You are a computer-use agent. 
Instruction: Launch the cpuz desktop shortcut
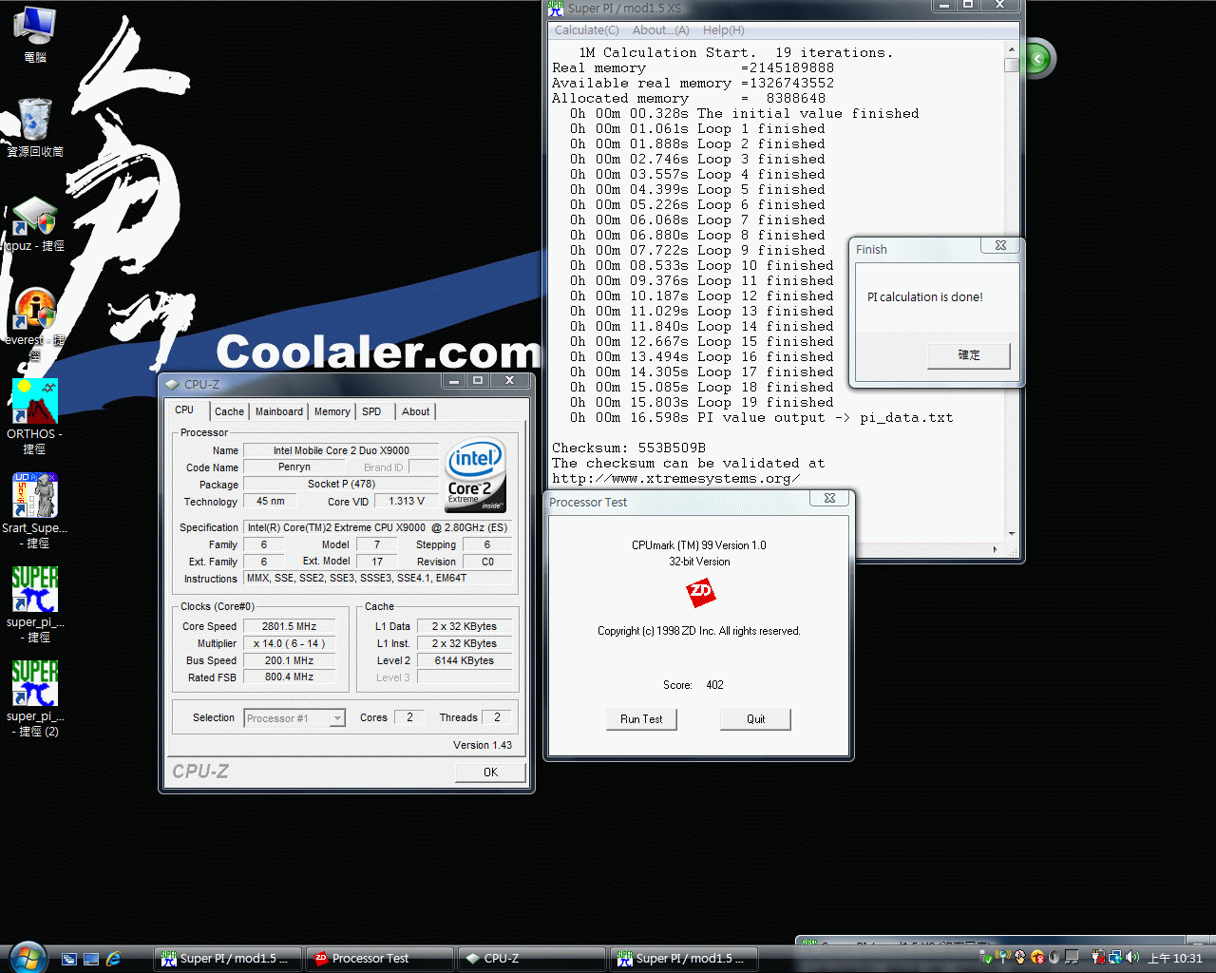pyautogui.click(x=35, y=223)
